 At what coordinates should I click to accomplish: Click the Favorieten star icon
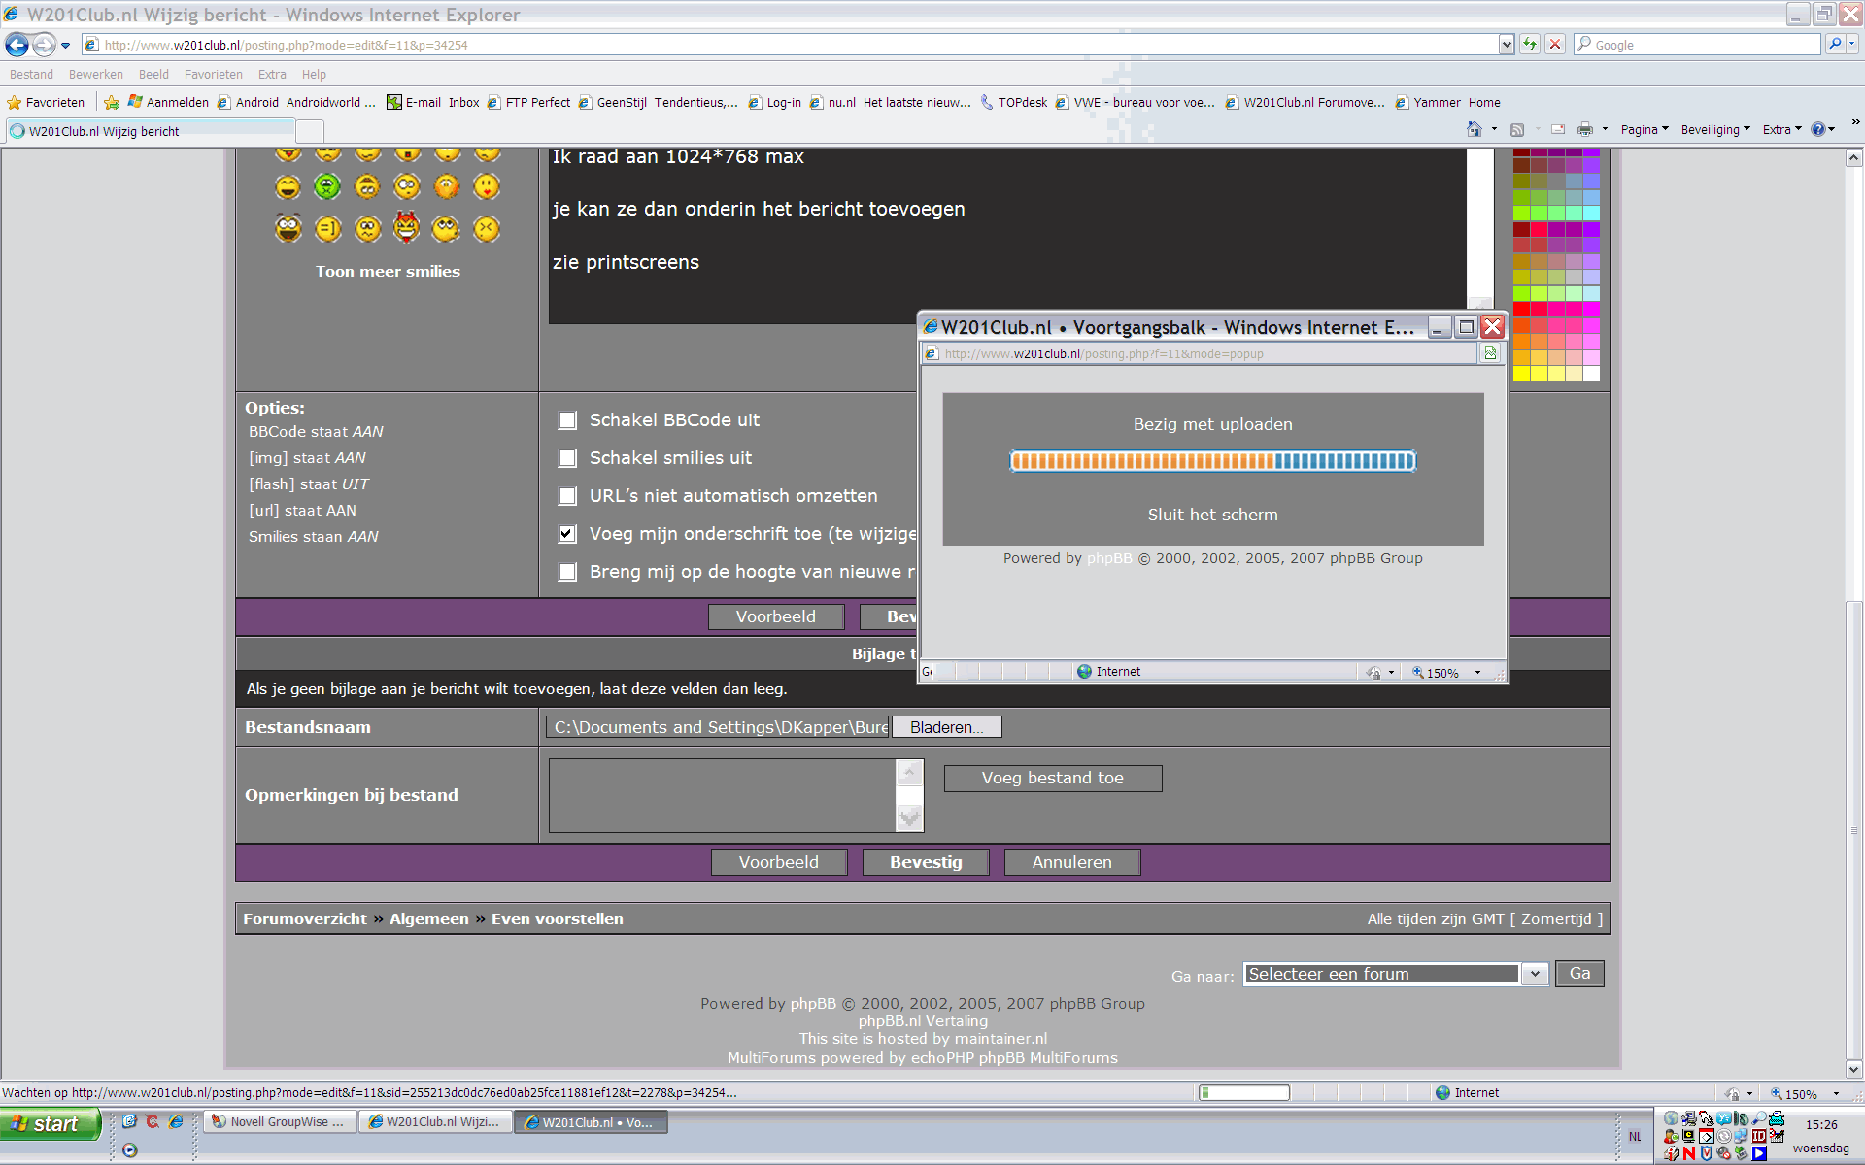pos(15,102)
